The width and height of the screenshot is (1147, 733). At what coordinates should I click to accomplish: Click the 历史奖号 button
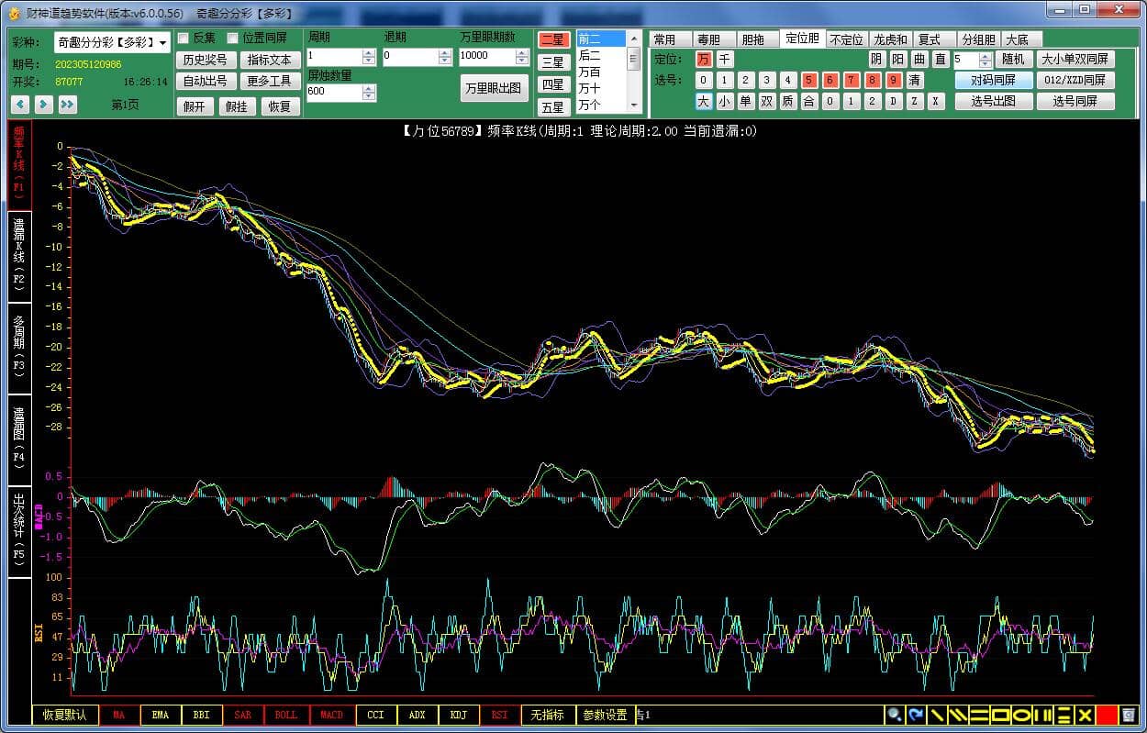(205, 60)
